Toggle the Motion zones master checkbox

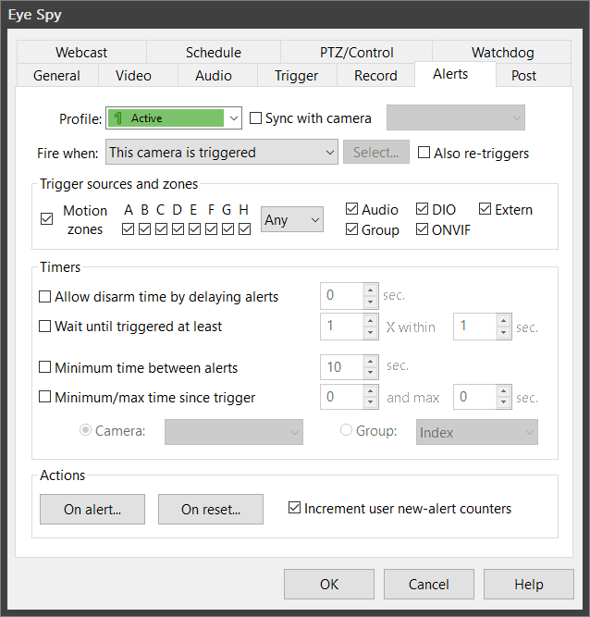47,218
